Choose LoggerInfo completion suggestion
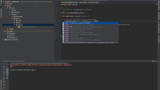 tap(90, 27)
